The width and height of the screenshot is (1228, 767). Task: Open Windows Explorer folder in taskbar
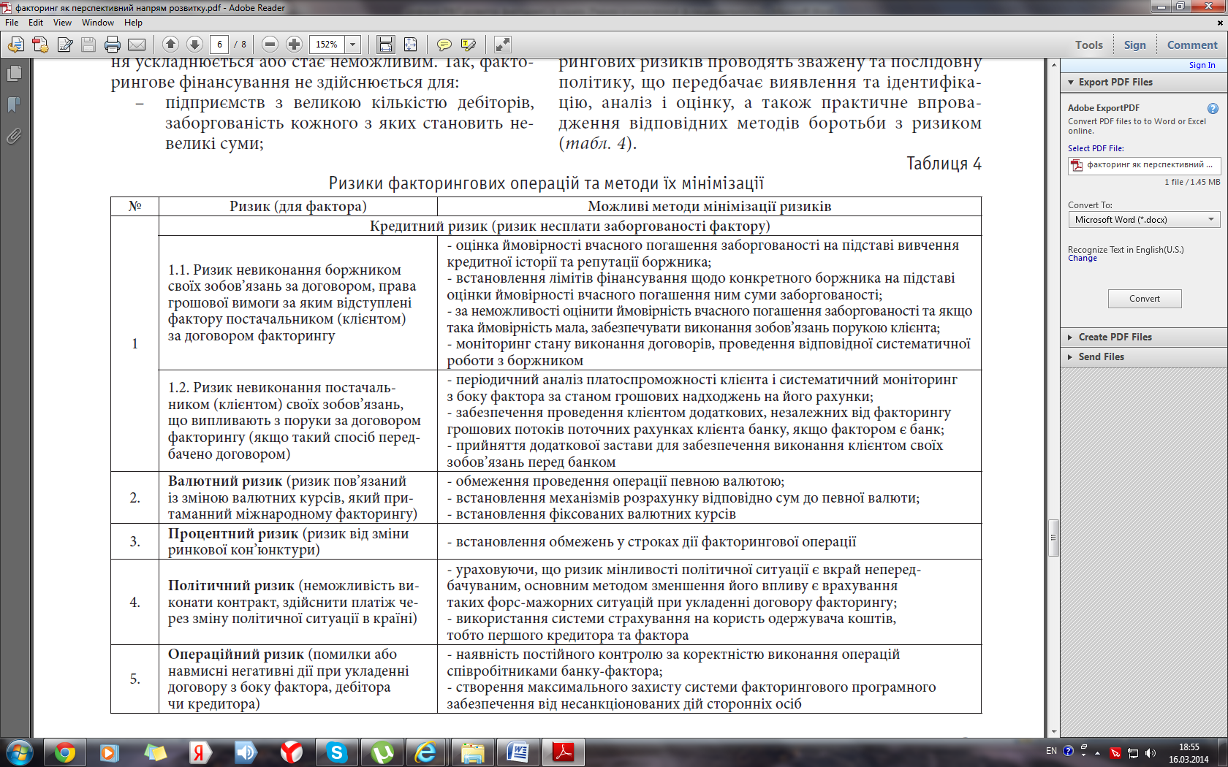point(472,752)
